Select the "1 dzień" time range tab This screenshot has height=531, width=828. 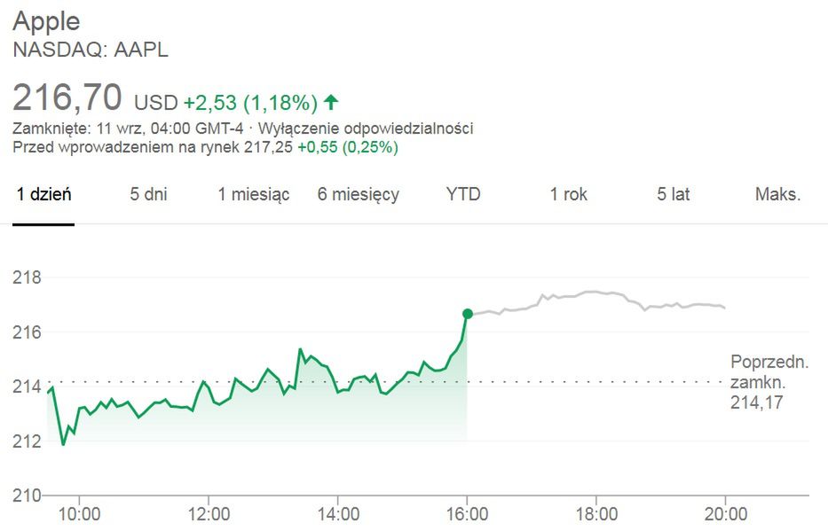43,194
